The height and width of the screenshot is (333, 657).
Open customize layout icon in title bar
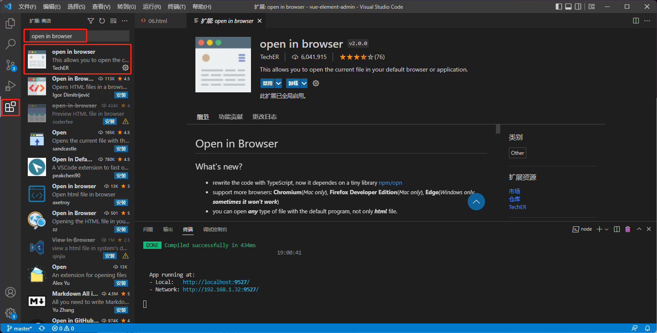[x=592, y=7]
